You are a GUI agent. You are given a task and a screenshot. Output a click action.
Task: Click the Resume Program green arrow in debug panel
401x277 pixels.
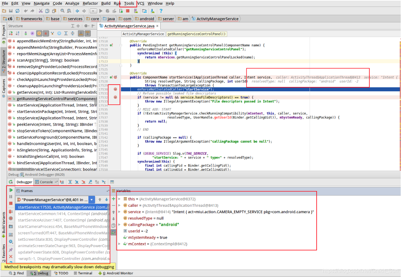[11, 190]
